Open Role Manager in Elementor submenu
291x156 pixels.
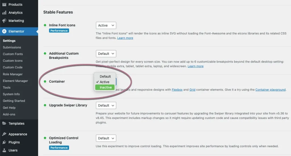click(13, 74)
